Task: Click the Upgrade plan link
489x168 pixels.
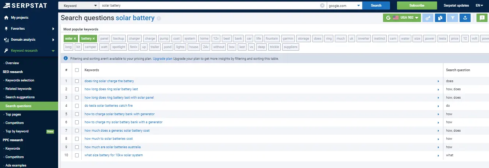Action: click(163, 59)
